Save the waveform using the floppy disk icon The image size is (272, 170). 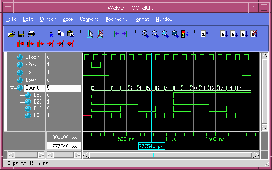21,34
